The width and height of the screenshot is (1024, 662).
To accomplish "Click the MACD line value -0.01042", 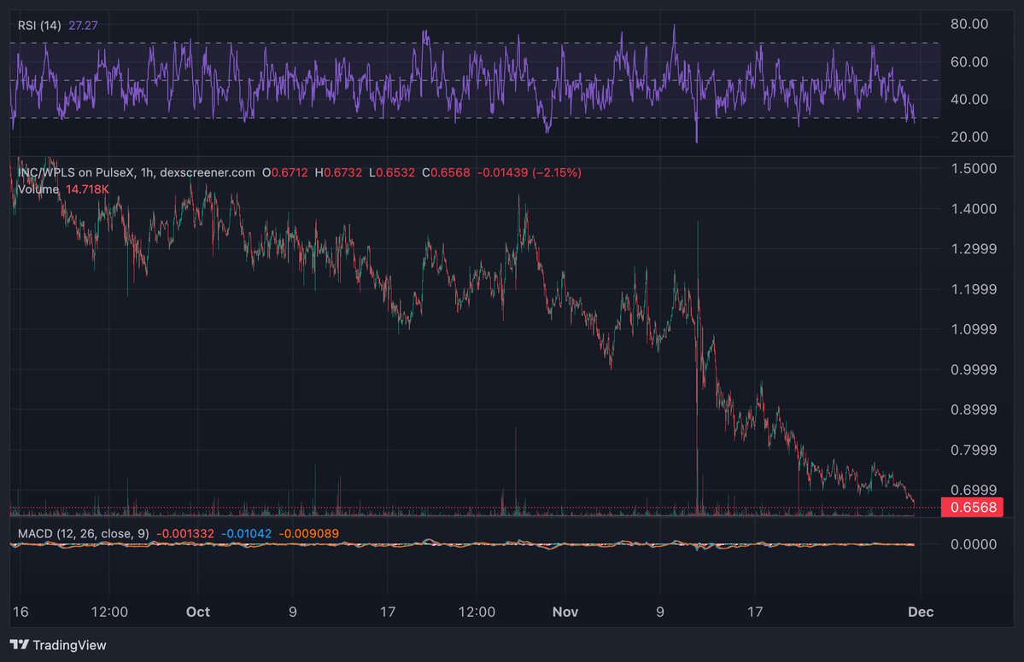I will pyautogui.click(x=246, y=533).
